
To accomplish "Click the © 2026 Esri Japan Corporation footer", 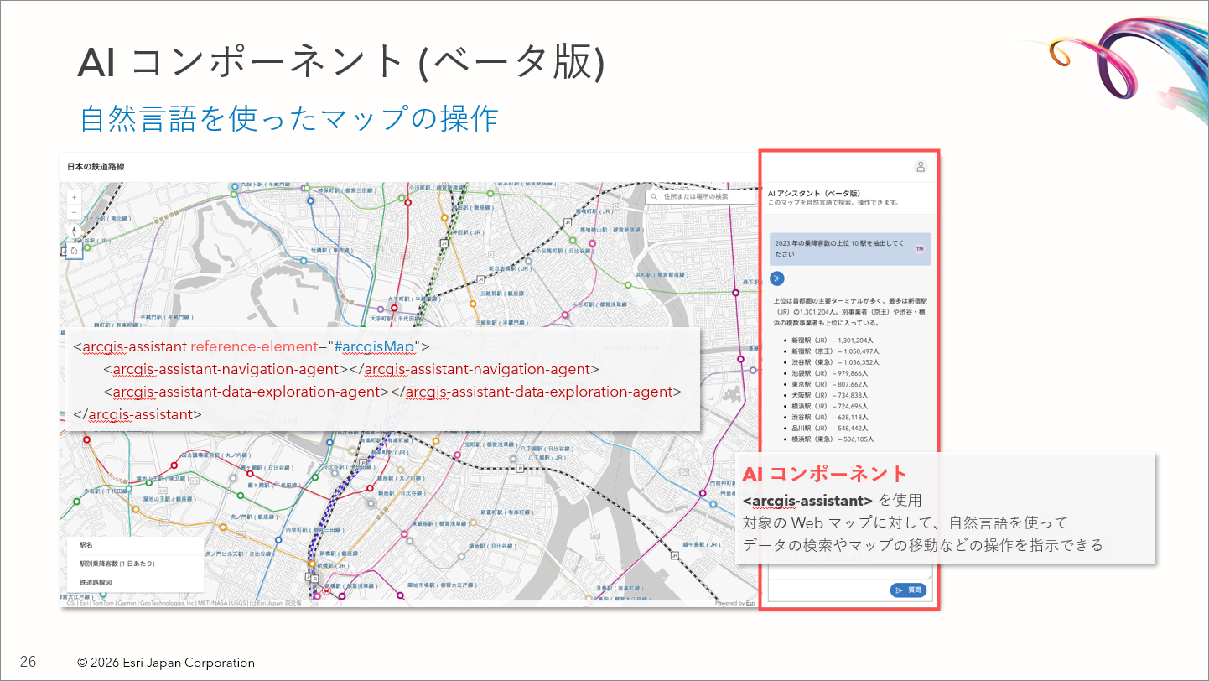I will pyautogui.click(x=166, y=663).
